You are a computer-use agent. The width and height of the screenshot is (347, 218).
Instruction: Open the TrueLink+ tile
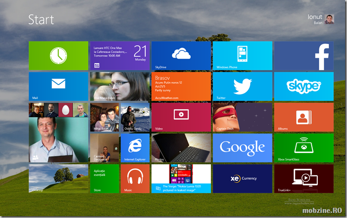click(304, 178)
